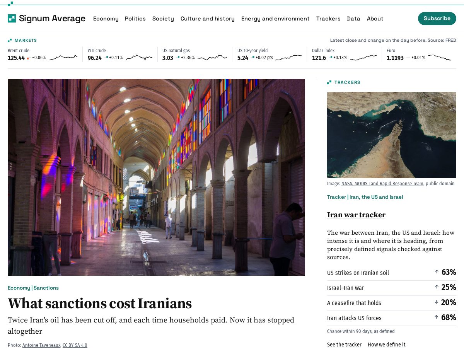The image size is (464, 348).
Task: Open the bazaar hero photo
Action: (156, 177)
